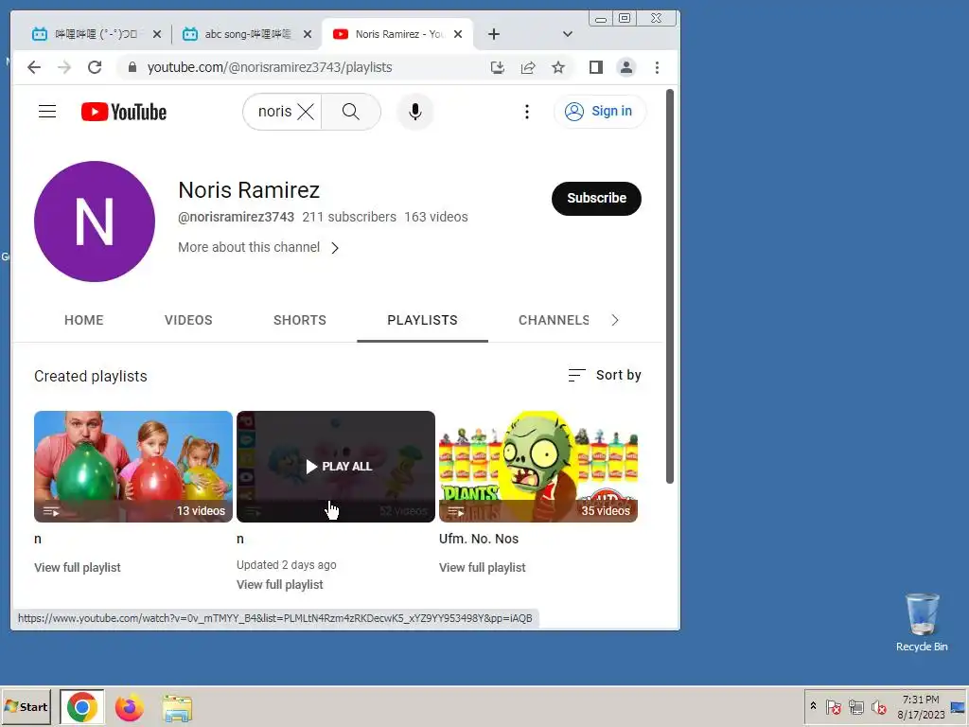Click the address bar lock icon
969x727 pixels.
coord(132,67)
